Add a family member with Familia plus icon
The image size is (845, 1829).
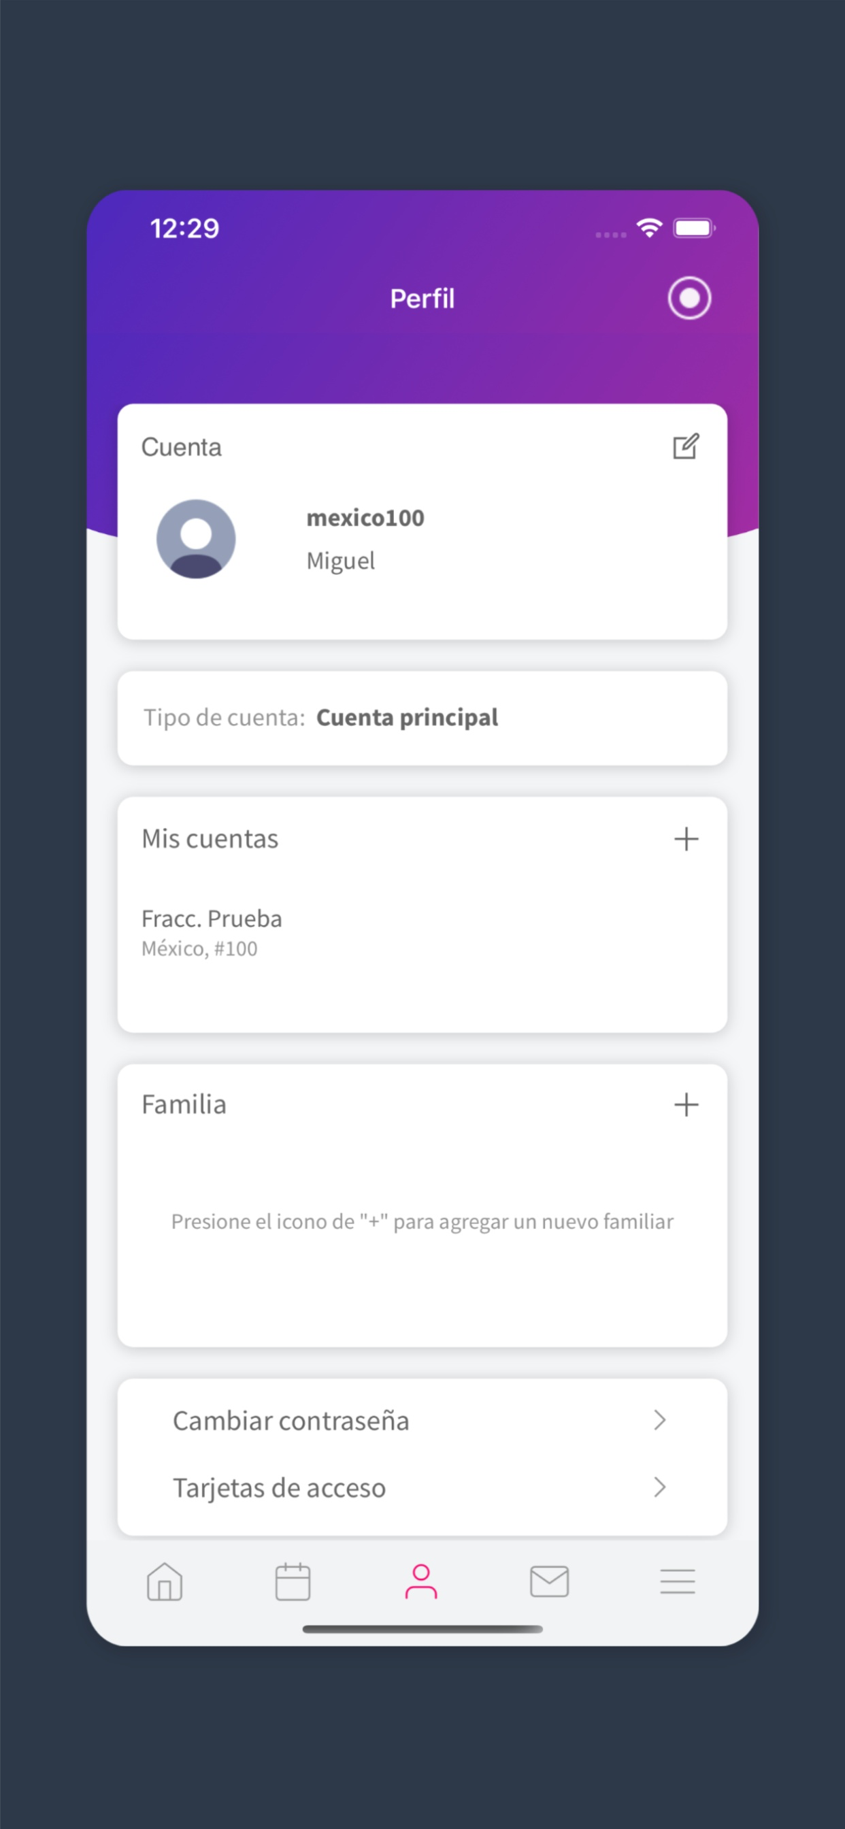click(x=686, y=1104)
